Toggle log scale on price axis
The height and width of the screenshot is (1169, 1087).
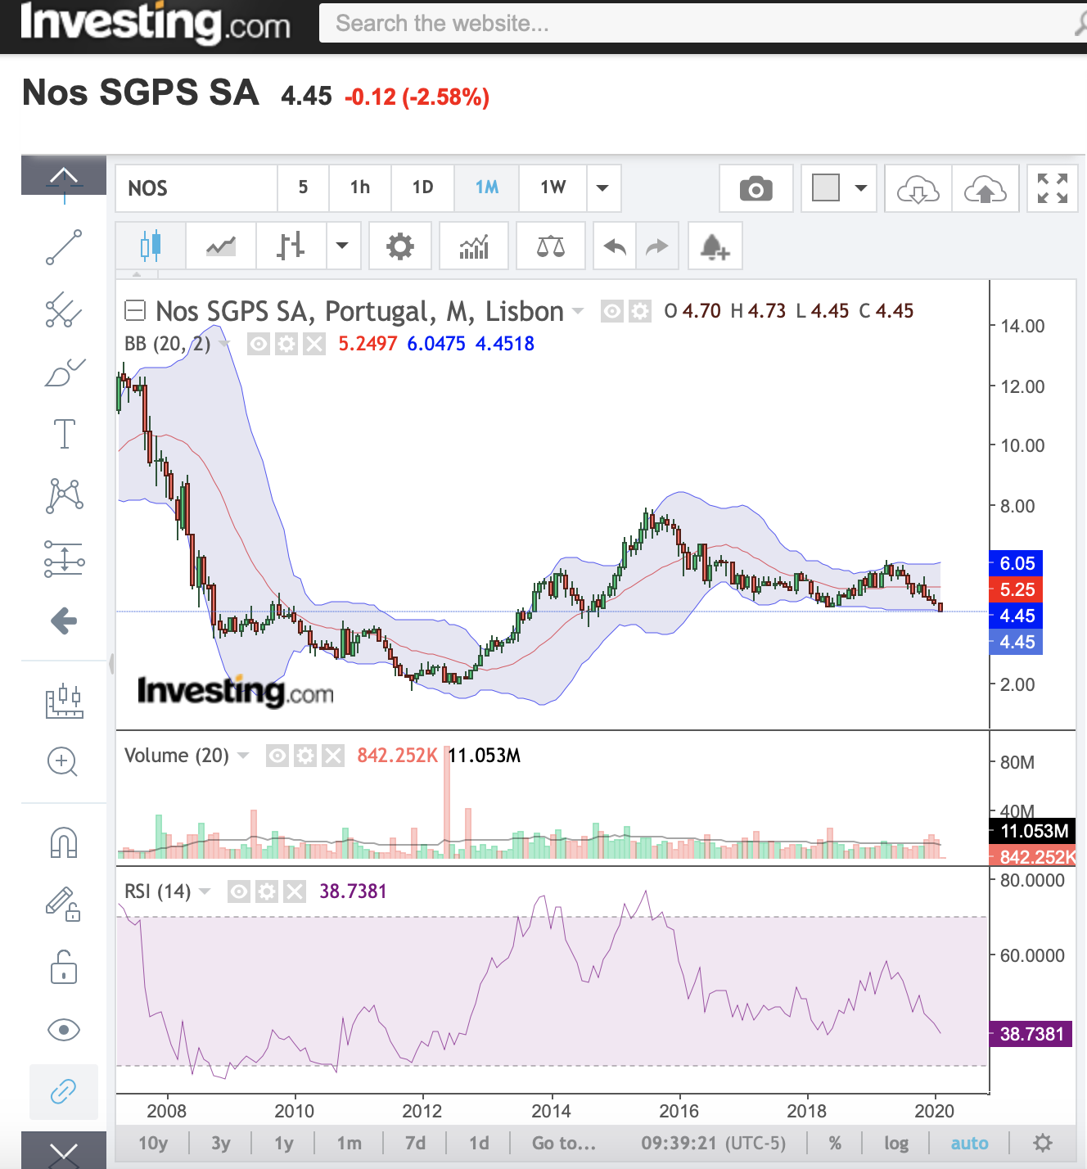895,1143
